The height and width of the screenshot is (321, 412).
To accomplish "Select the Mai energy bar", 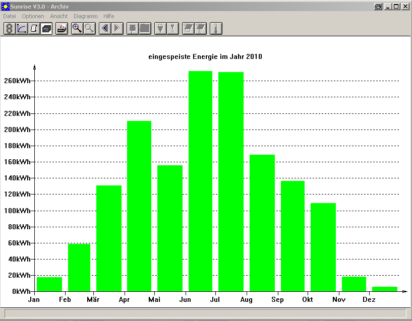I will [170, 228].
